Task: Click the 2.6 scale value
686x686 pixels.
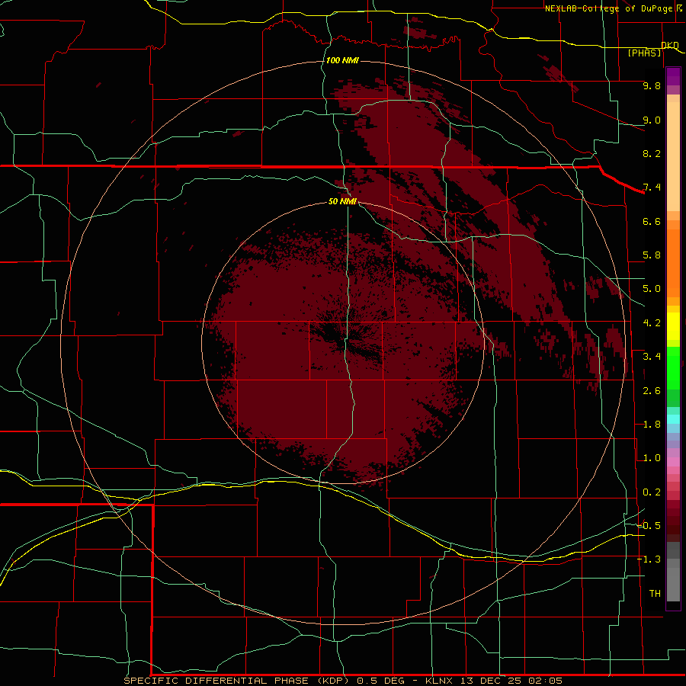Action: coord(652,391)
